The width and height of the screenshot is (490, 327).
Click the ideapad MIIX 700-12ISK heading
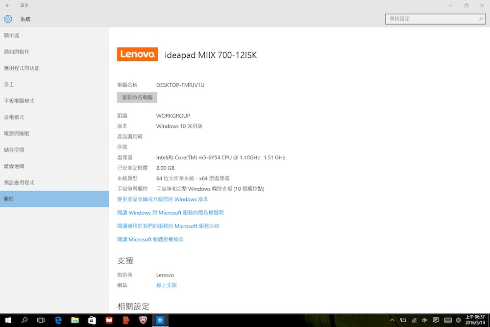coord(211,55)
